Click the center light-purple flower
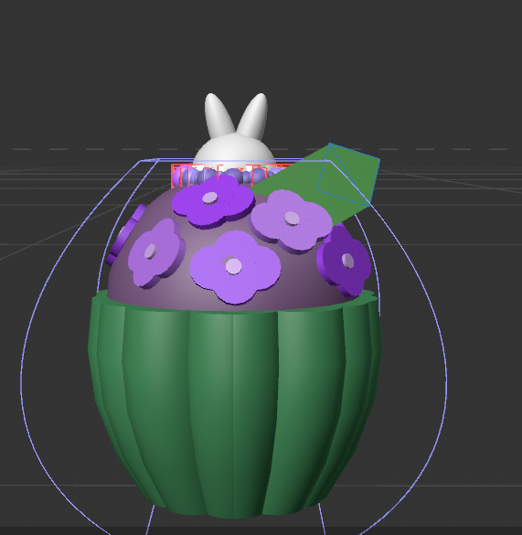The height and width of the screenshot is (535, 522). click(235, 267)
